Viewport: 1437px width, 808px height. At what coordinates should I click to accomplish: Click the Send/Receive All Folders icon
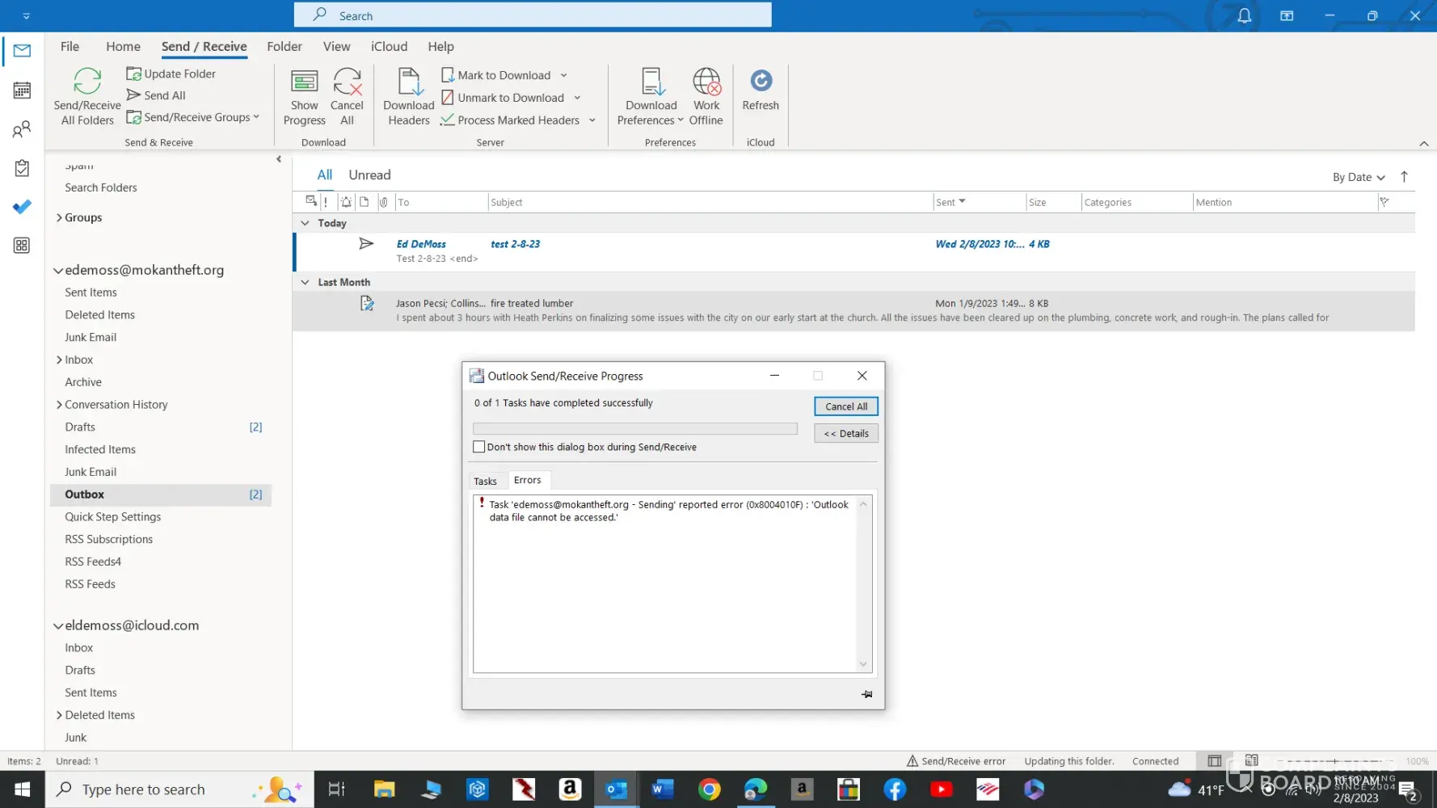click(x=87, y=82)
